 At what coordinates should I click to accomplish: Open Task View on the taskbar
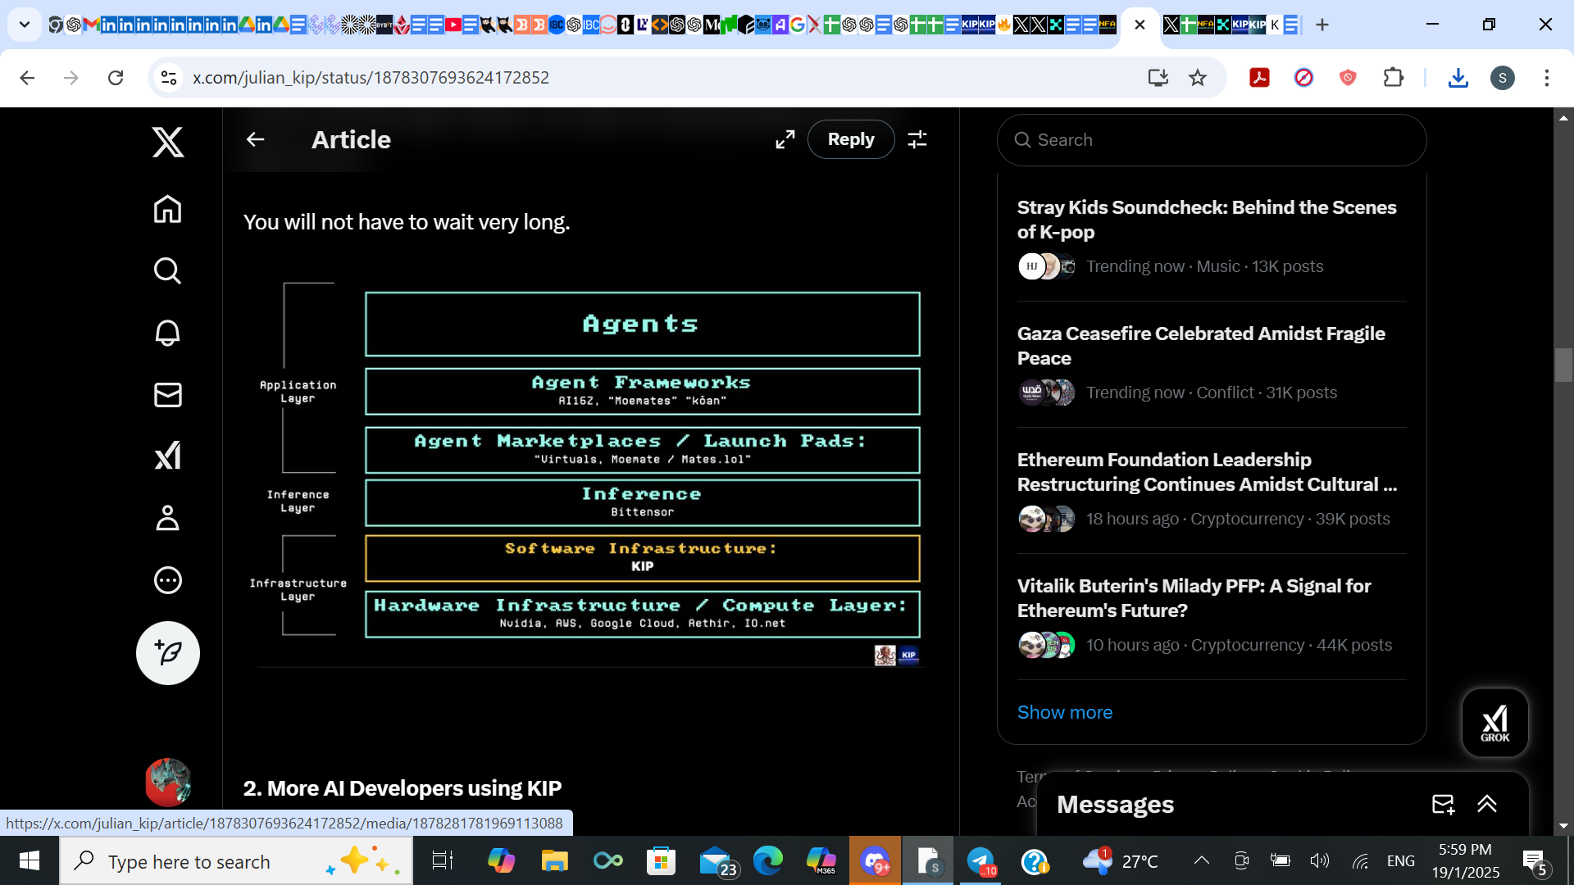coord(443,860)
